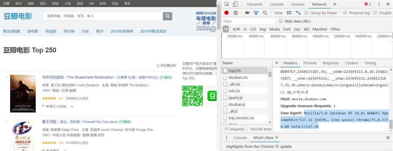Open the 选电影 navigation link
Image resolution: width=393 pixels, height=151 pixels.
pos(33,31)
